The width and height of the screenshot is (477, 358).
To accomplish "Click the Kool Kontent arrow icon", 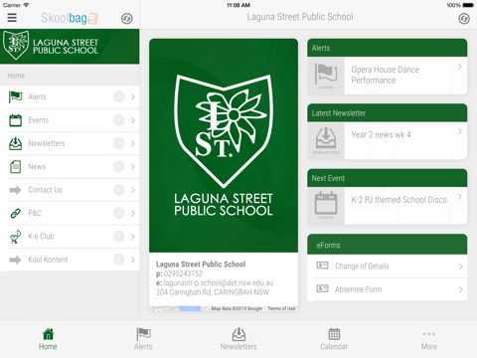I will [15, 260].
